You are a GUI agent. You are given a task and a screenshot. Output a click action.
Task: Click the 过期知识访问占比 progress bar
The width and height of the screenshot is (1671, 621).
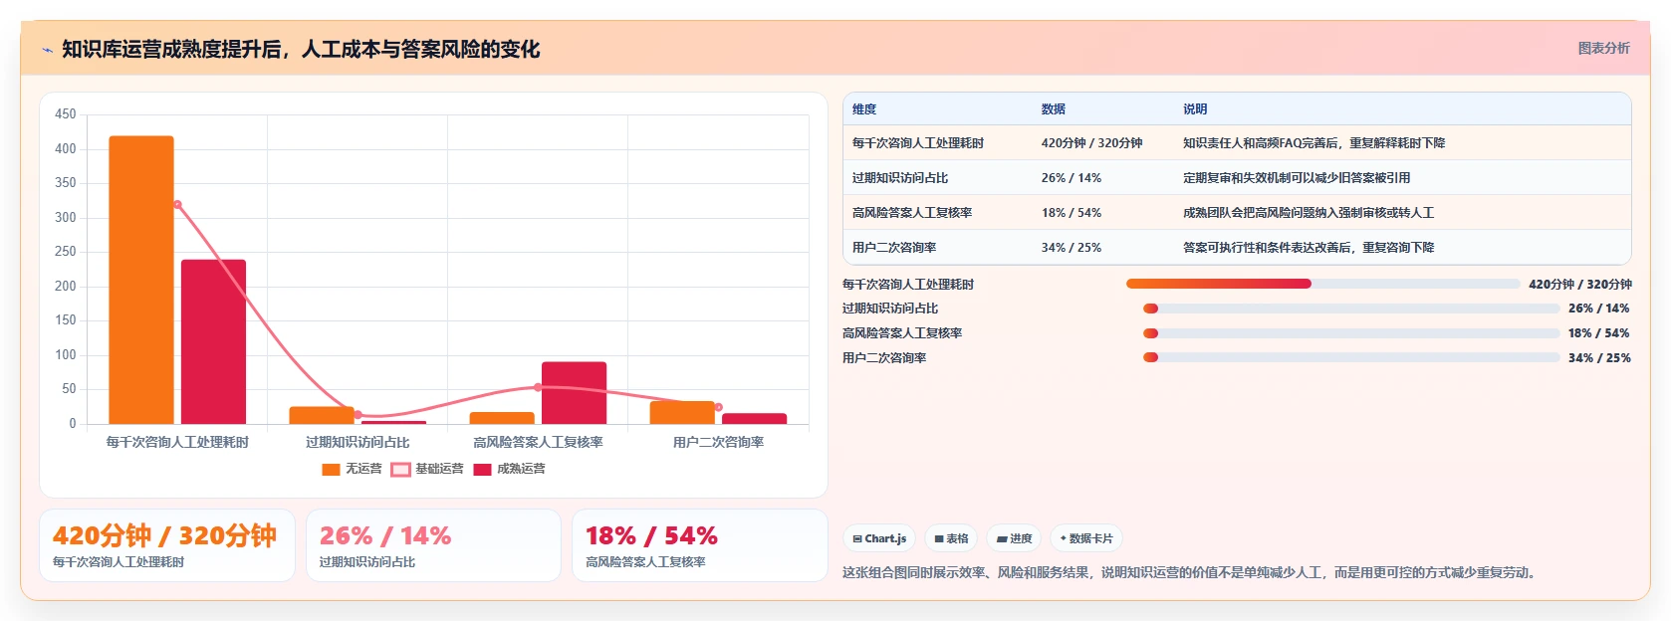pos(1351,309)
